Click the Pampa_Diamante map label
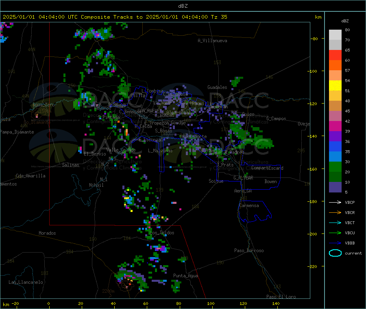The width and height of the screenshot is (366, 309). (x=17, y=132)
